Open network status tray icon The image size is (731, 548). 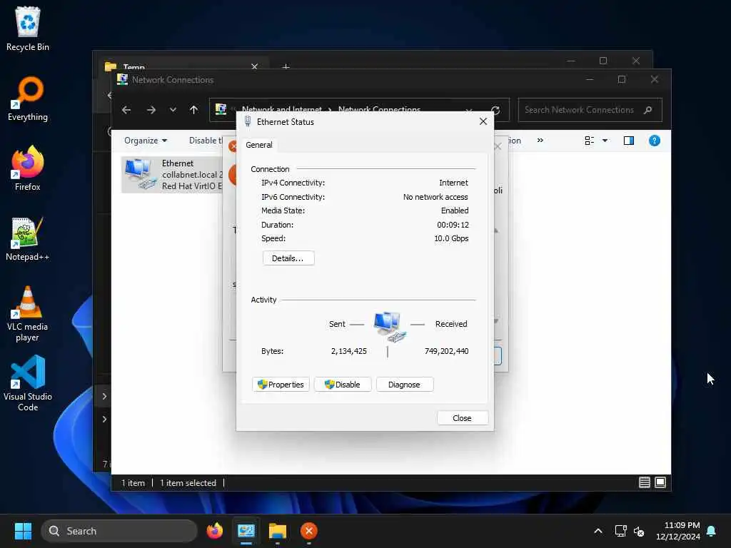[x=620, y=531]
